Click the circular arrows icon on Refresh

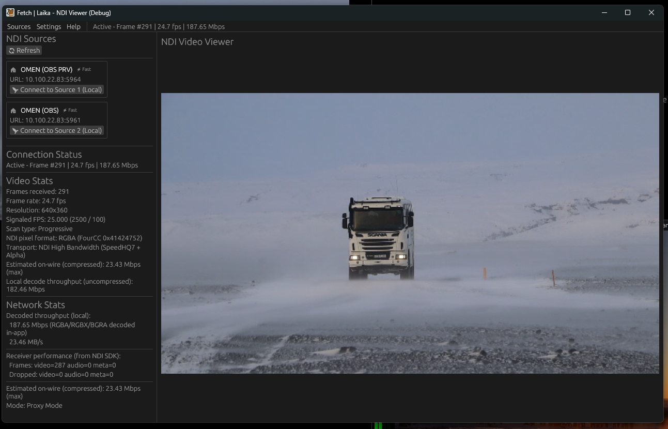click(12, 51)
